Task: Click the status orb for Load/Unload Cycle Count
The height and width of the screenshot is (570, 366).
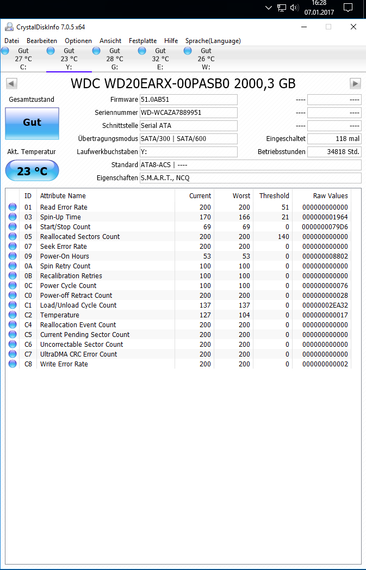Action: click(x=13, y=305)
